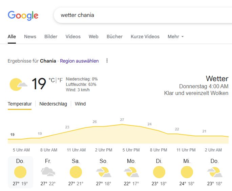Select Friday's cloudy weather icon
Screen dimensions: 232x191
(48, 172)
